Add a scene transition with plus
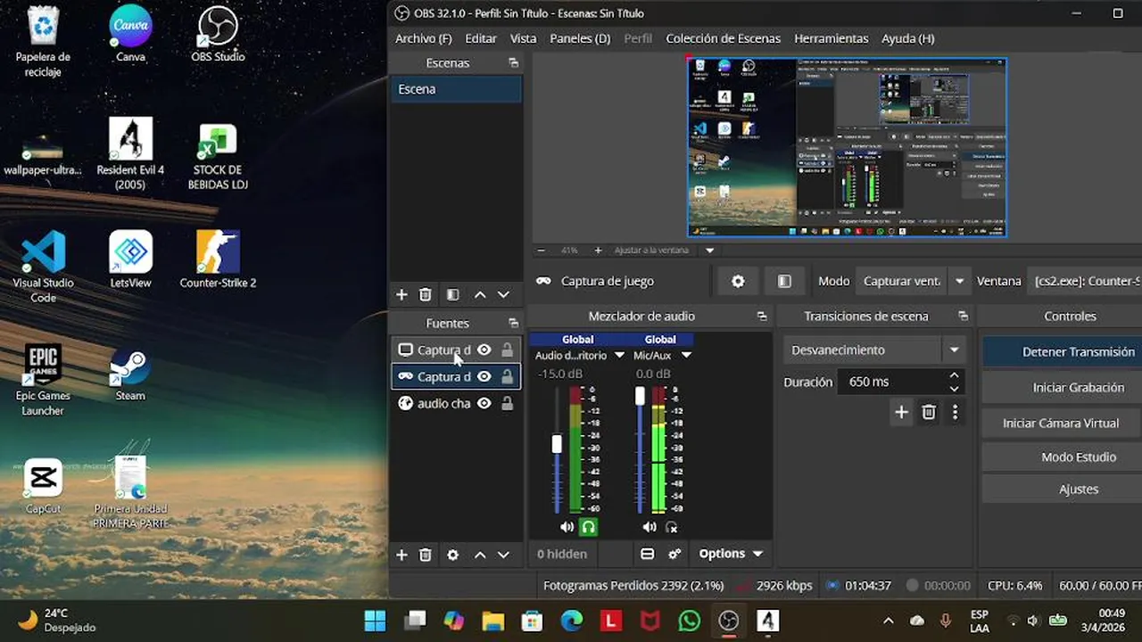The width and height of the screenshot is (1142, 642). (901, 412)
